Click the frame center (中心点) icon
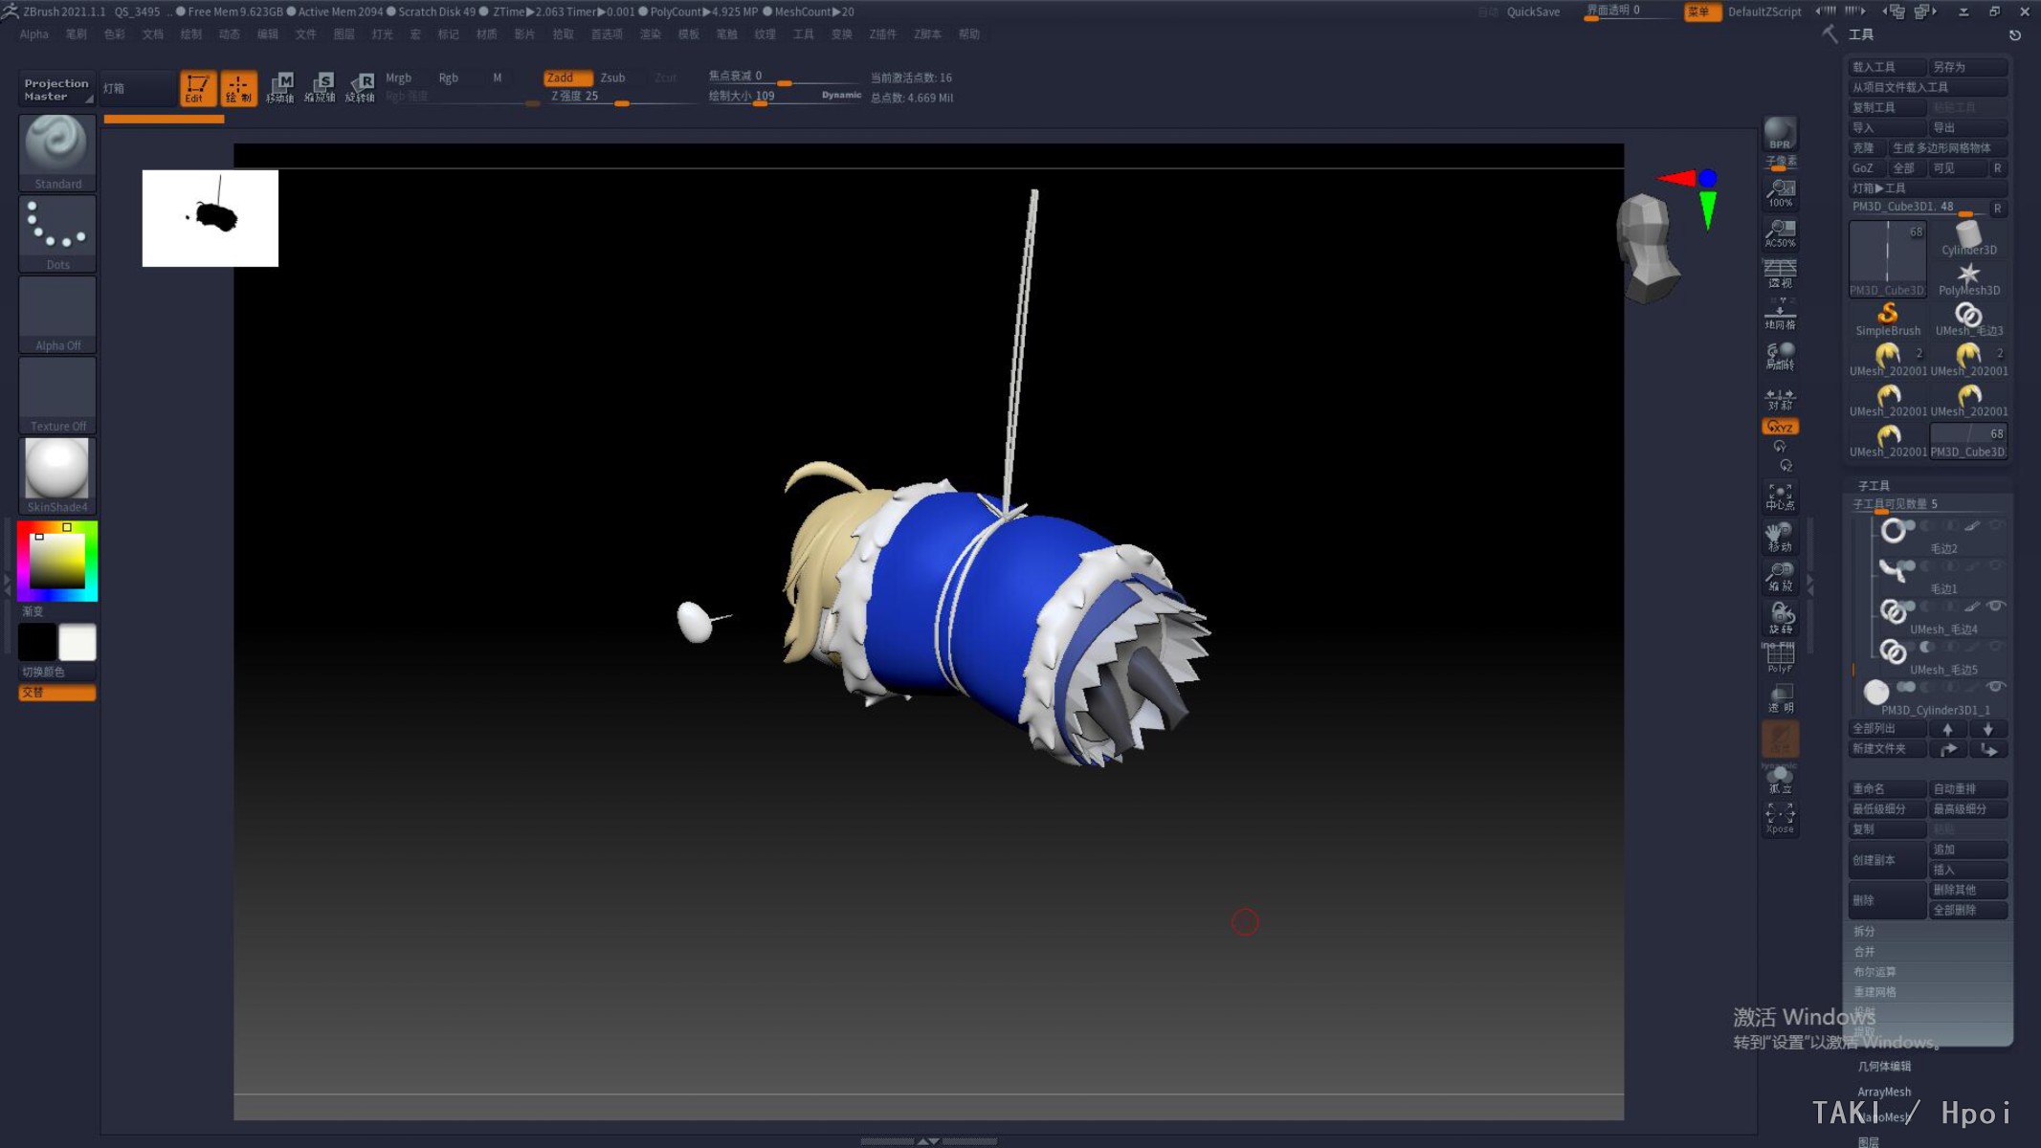This screenshot has height=1148, width=2041. click(x=1780, y=497)
